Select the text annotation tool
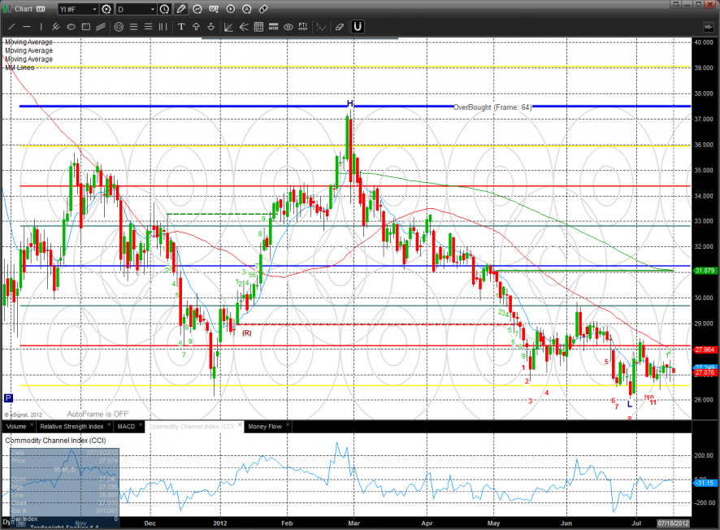The height and width of the screenshot is (530, 720). pyautogui.click(x=181, y=27)
